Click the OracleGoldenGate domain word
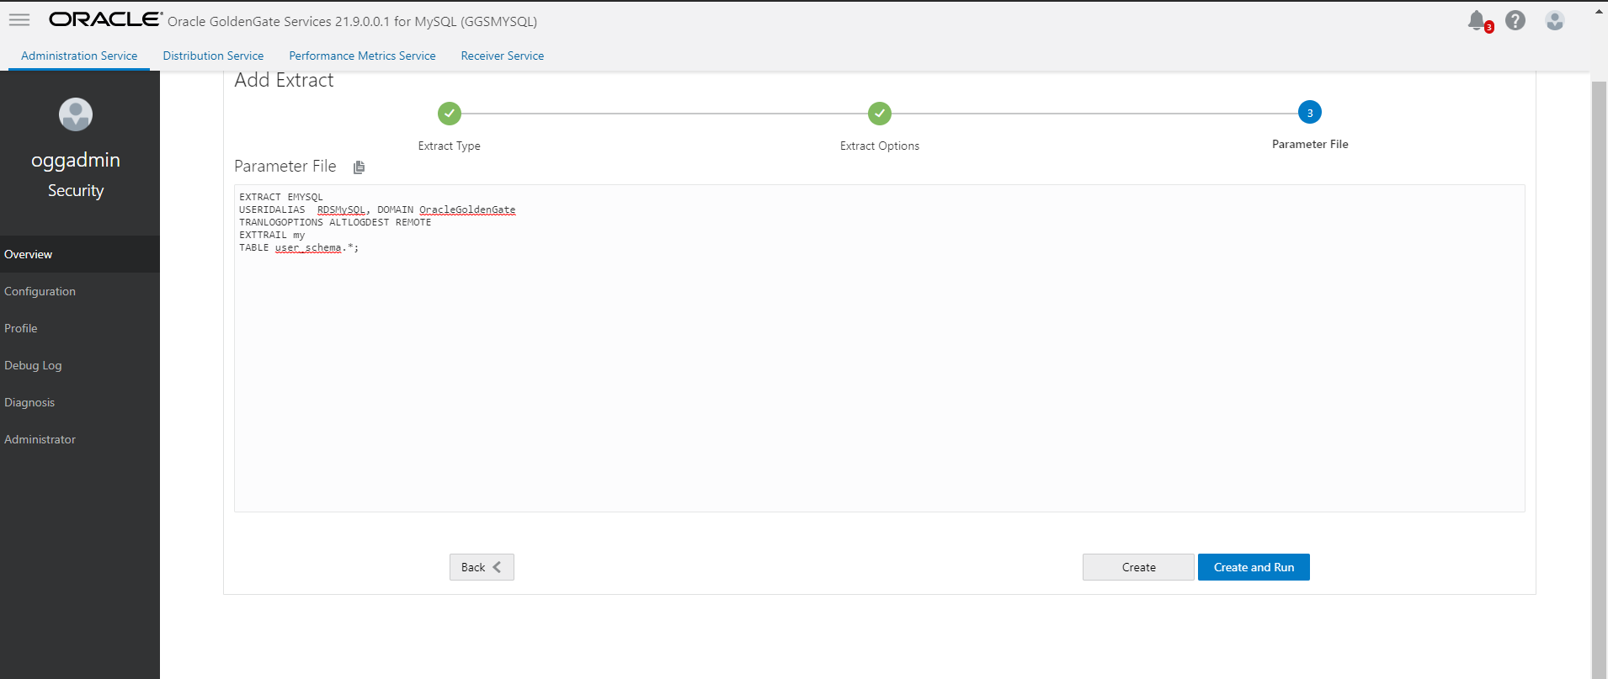 [467, 210]
